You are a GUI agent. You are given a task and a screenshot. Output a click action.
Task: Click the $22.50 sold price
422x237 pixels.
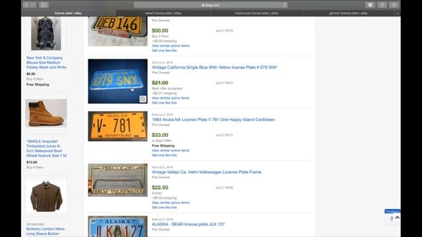(160, 187)
